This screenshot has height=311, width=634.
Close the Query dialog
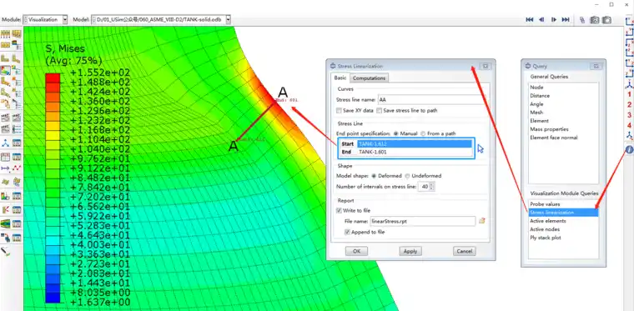596,66
